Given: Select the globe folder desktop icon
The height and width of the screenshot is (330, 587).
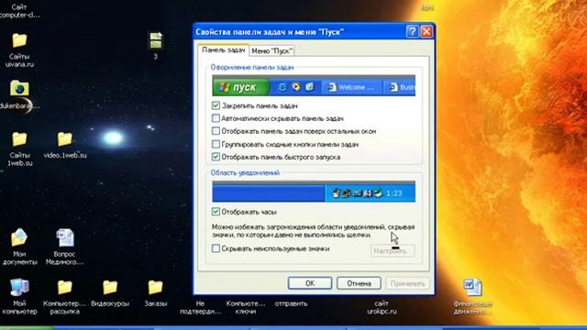Looking at the screenshot, I should coord(19,89).
